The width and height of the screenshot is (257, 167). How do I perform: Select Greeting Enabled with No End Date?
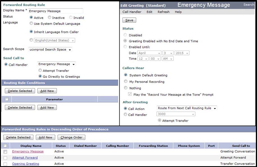click(125, 41)
